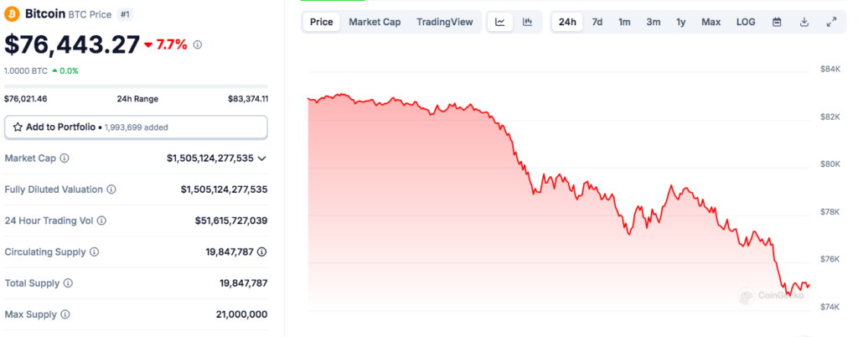Screen dimensions: 858x337
Task: Select the 1y time range
Action: pos(681,22)
